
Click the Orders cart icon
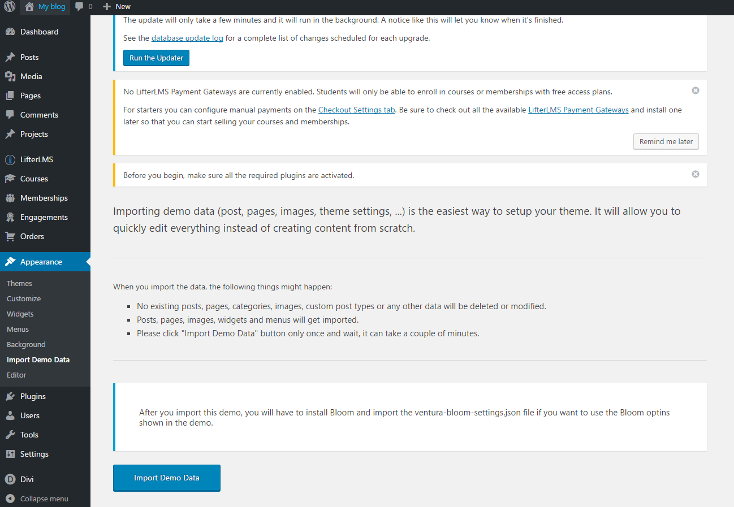click(x=10, y=236)
